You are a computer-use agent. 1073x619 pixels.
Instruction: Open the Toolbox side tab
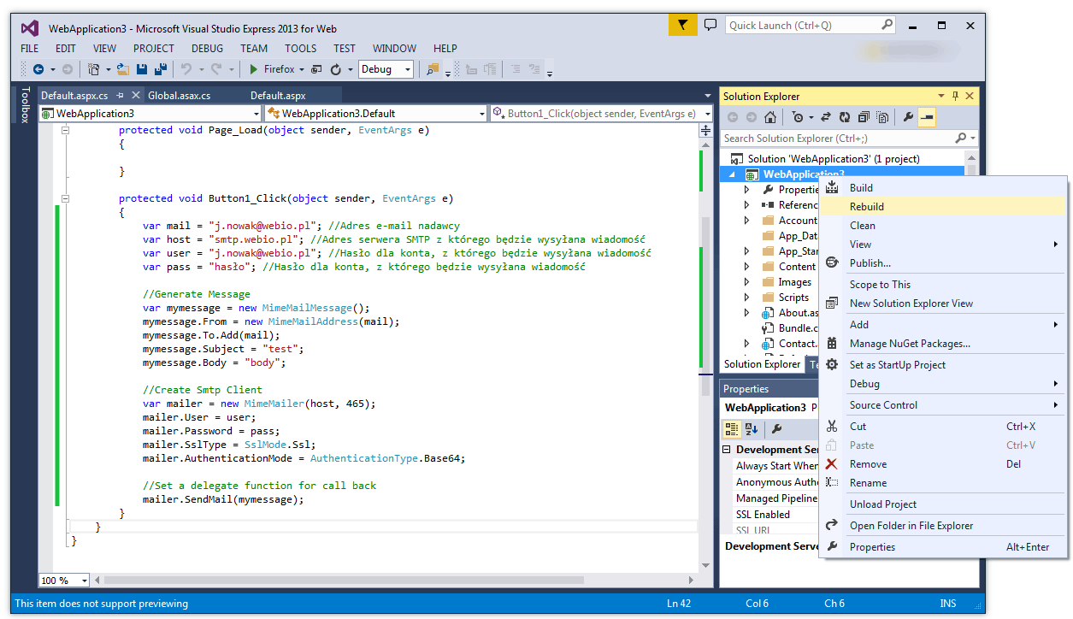[x=25, y=104]
